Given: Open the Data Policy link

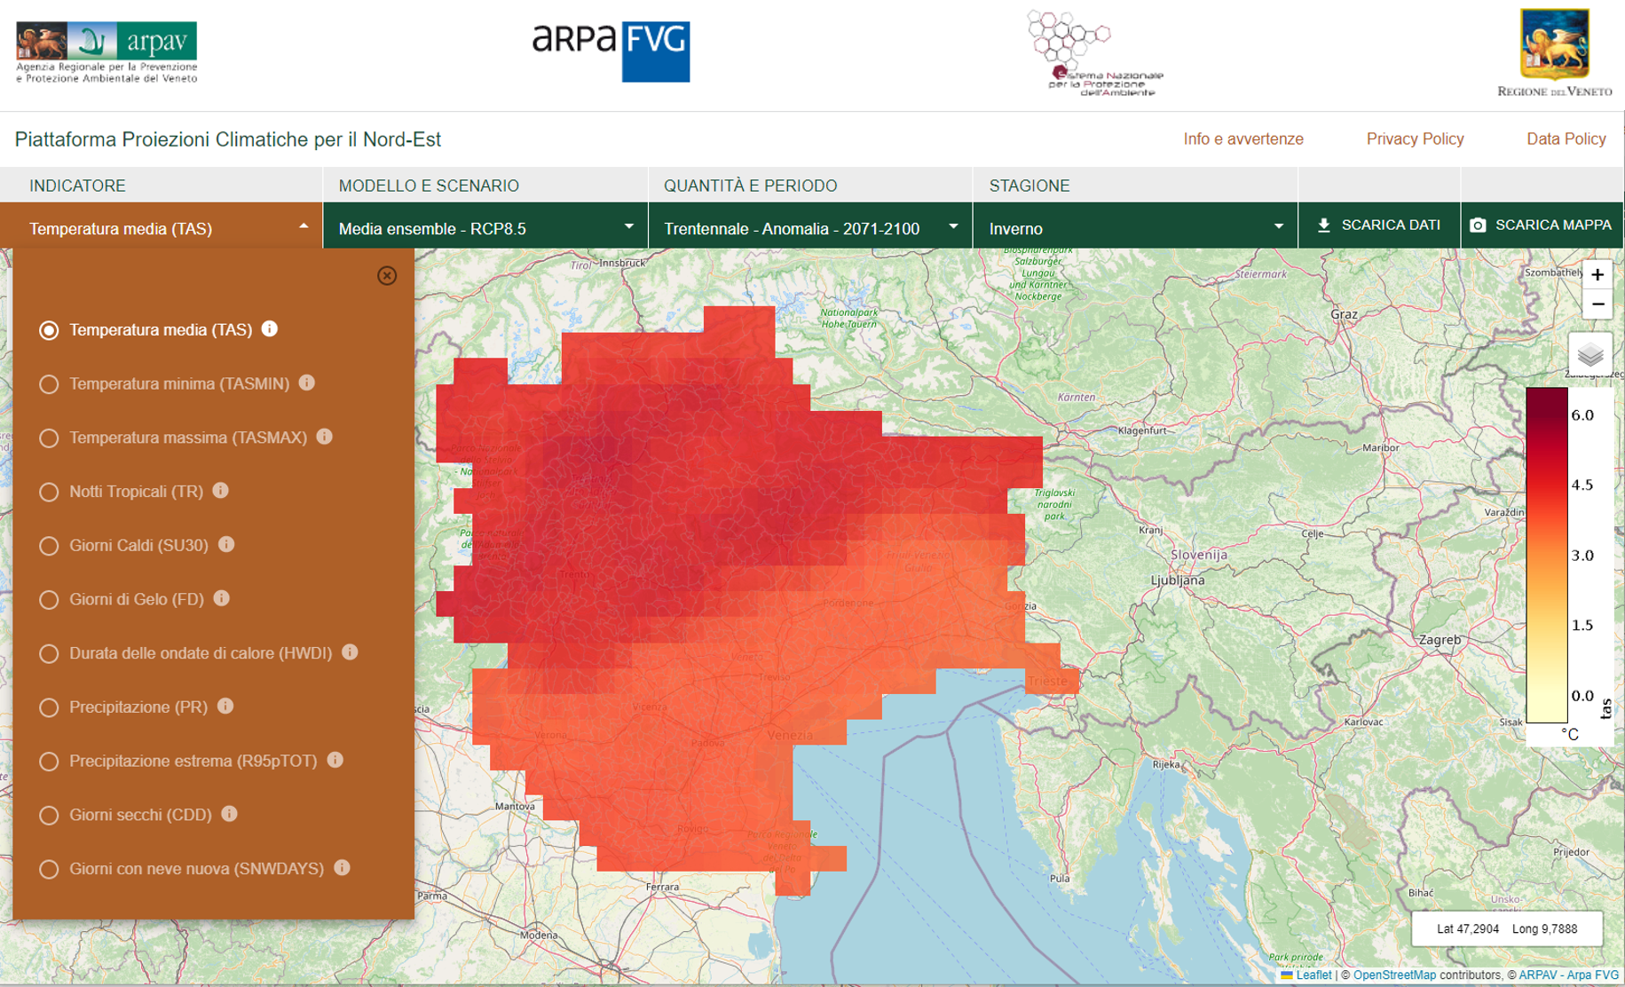Looking at the screenshot, I should pyautogui.click(x=1566, y=138).
